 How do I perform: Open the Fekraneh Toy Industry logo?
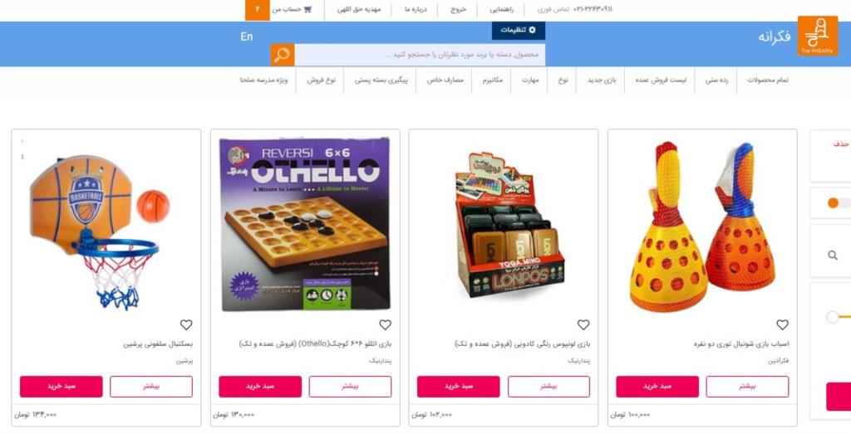point(818,36)
